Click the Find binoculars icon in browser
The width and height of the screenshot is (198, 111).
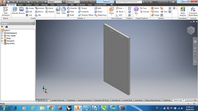[6, 27]
